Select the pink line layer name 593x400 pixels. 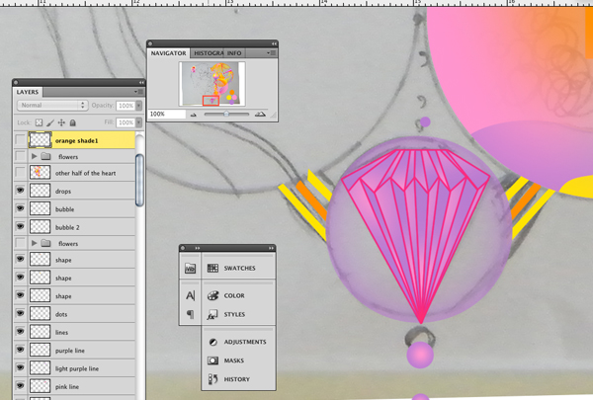click(x=67, y=387)
